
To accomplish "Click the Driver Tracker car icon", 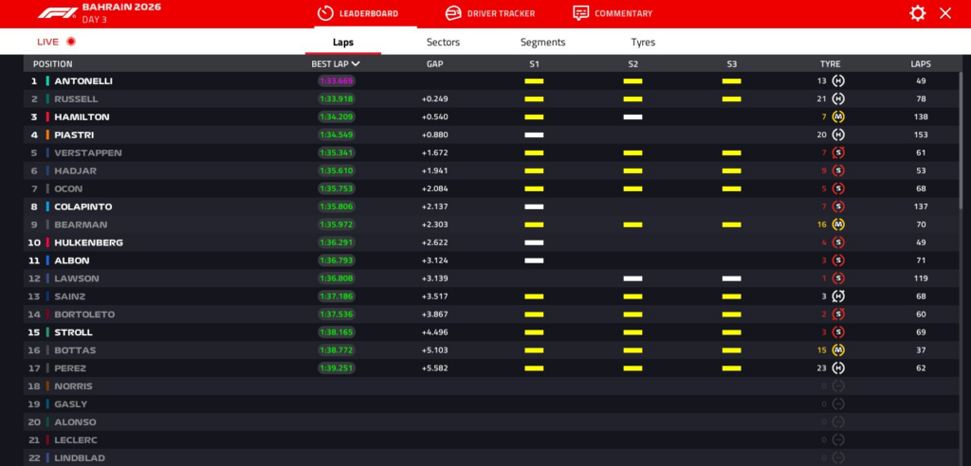I will point(453,13).
